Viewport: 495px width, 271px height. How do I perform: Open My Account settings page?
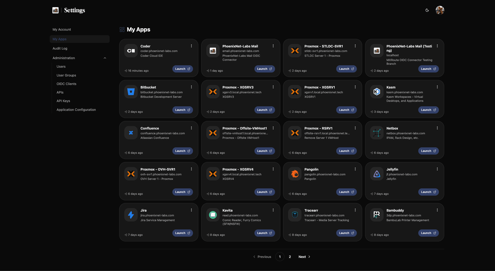pyautogui.click(x=80, y=30)
